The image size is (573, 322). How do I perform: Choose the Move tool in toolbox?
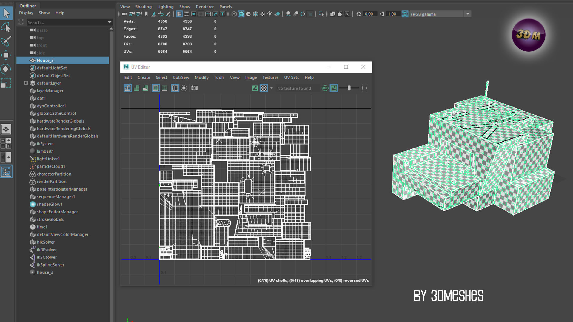(x=6, y=55)
